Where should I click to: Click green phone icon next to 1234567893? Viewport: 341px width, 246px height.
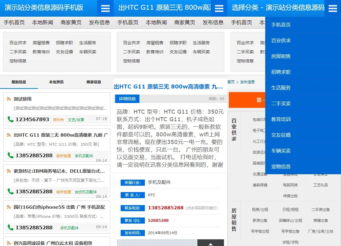pos(10,119)
